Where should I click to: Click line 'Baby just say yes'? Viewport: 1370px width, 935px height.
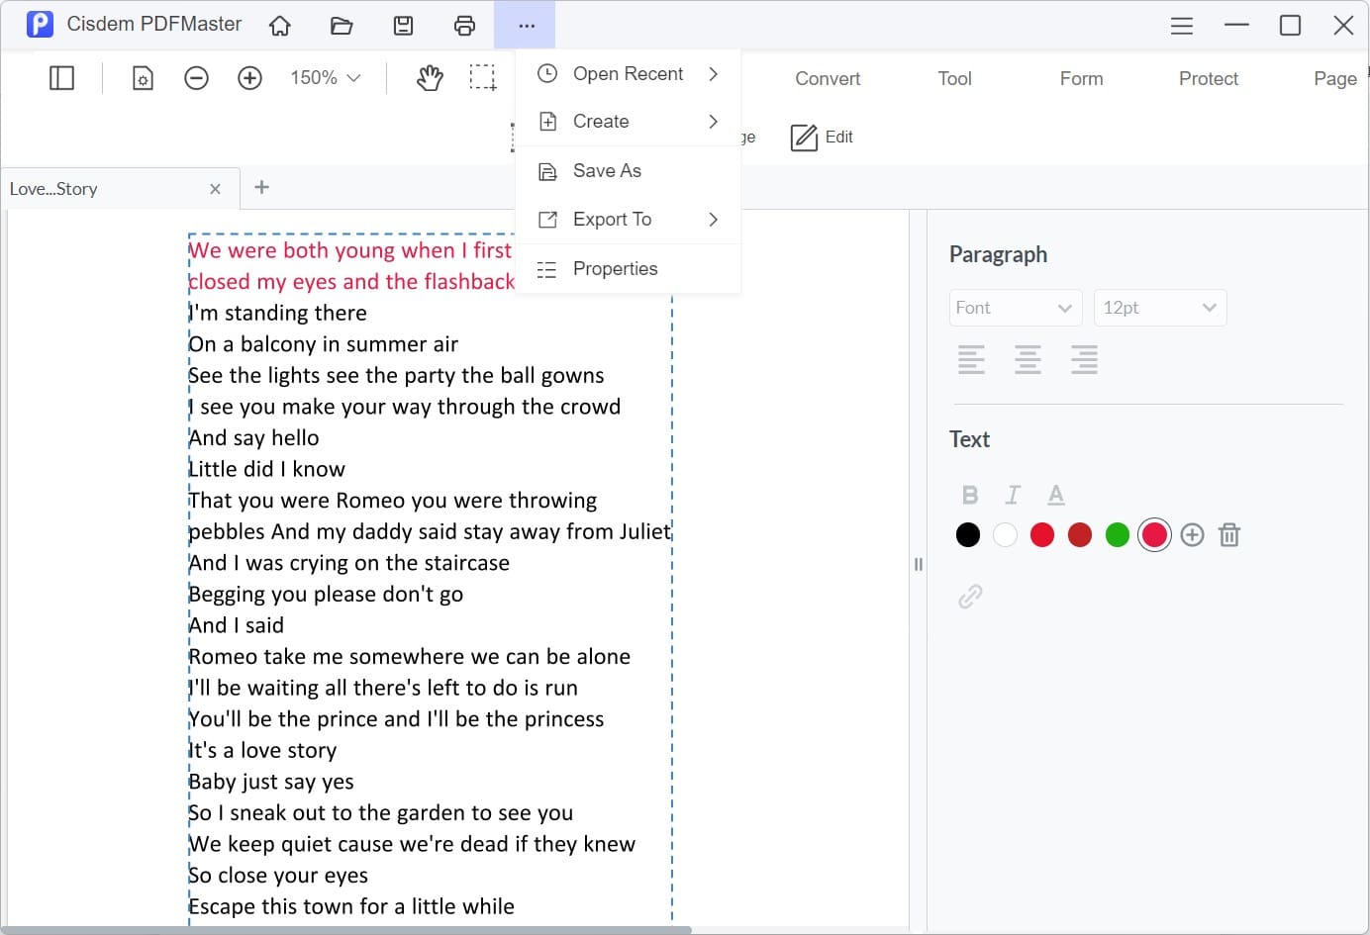271,782
